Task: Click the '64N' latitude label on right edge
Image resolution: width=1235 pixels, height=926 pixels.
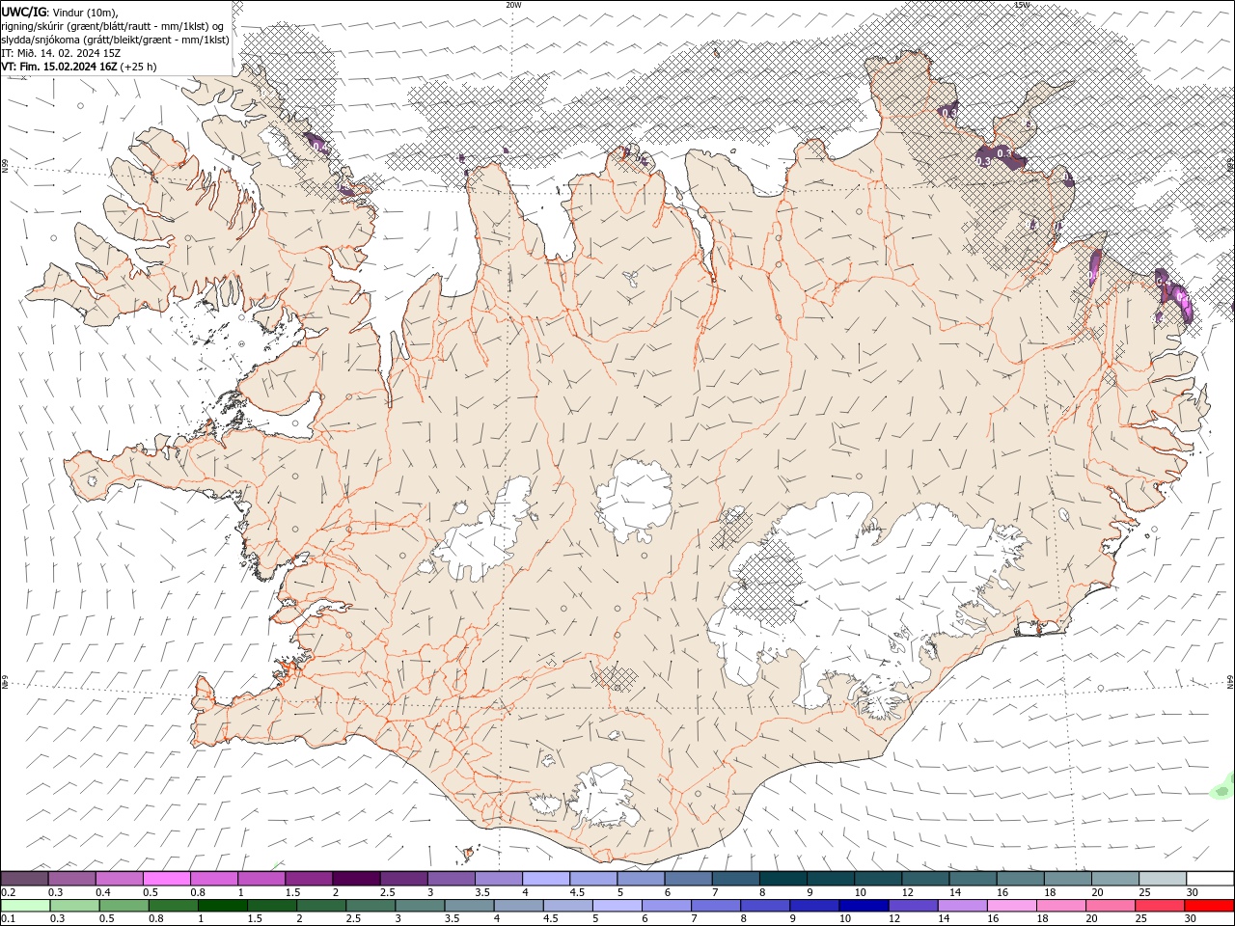Action: (x=1230, y=682)
